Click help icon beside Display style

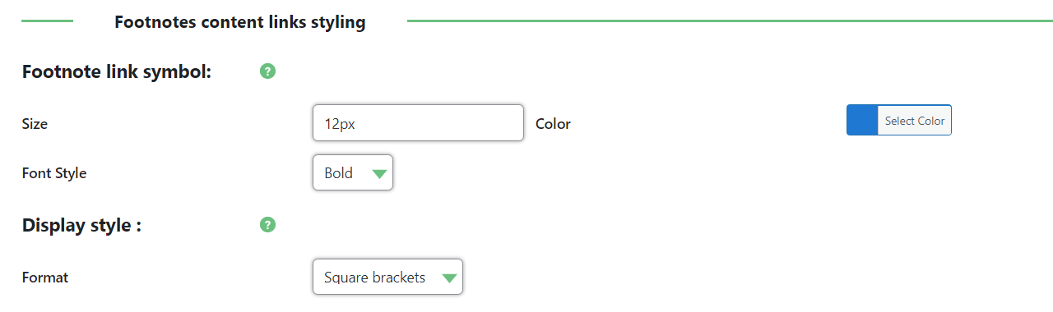(267, 225)
